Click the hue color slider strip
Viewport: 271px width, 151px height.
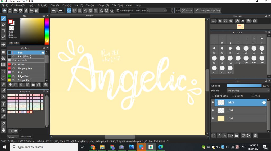(x=47, y=31)
